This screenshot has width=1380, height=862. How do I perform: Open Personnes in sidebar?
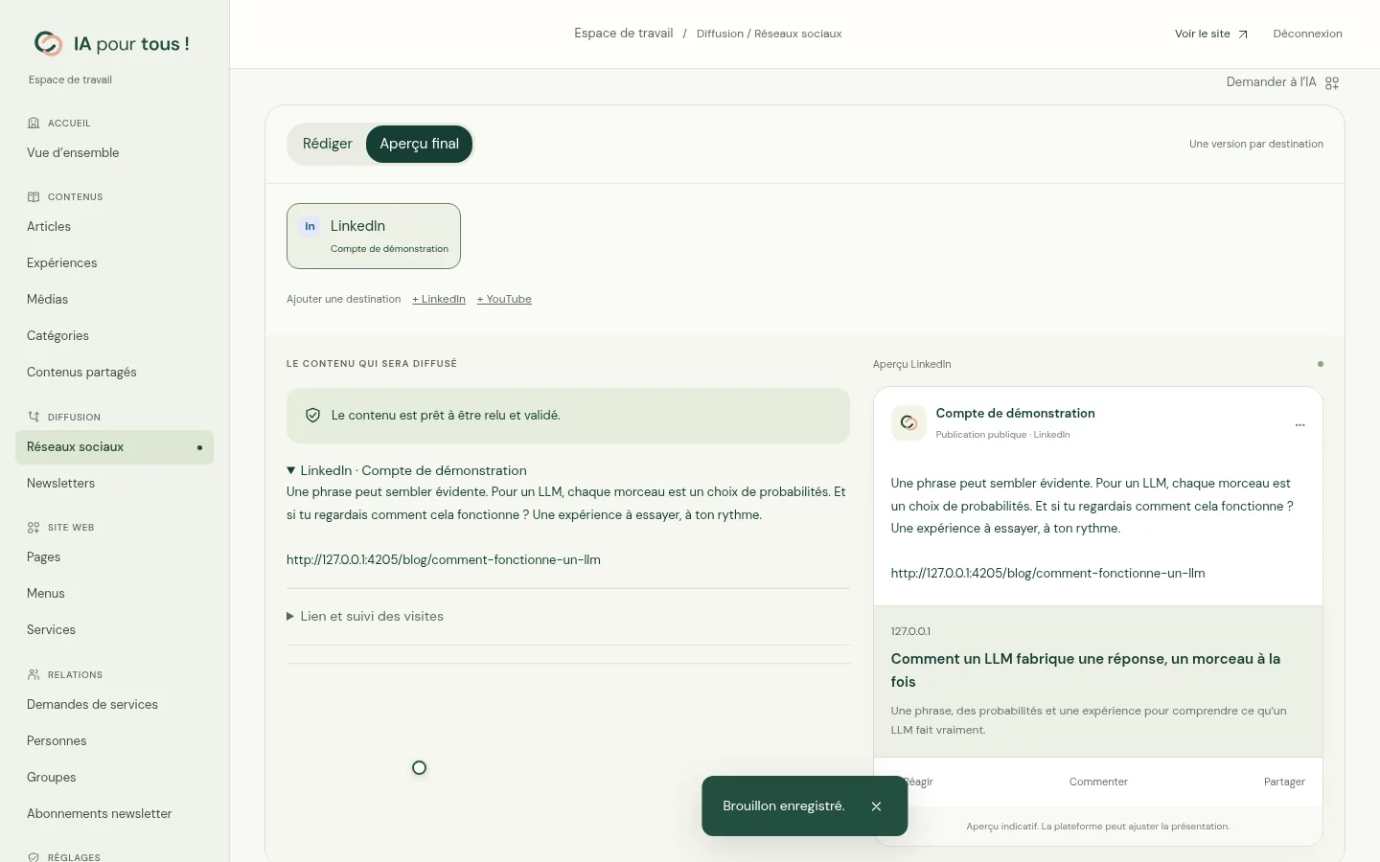[57, 740]
